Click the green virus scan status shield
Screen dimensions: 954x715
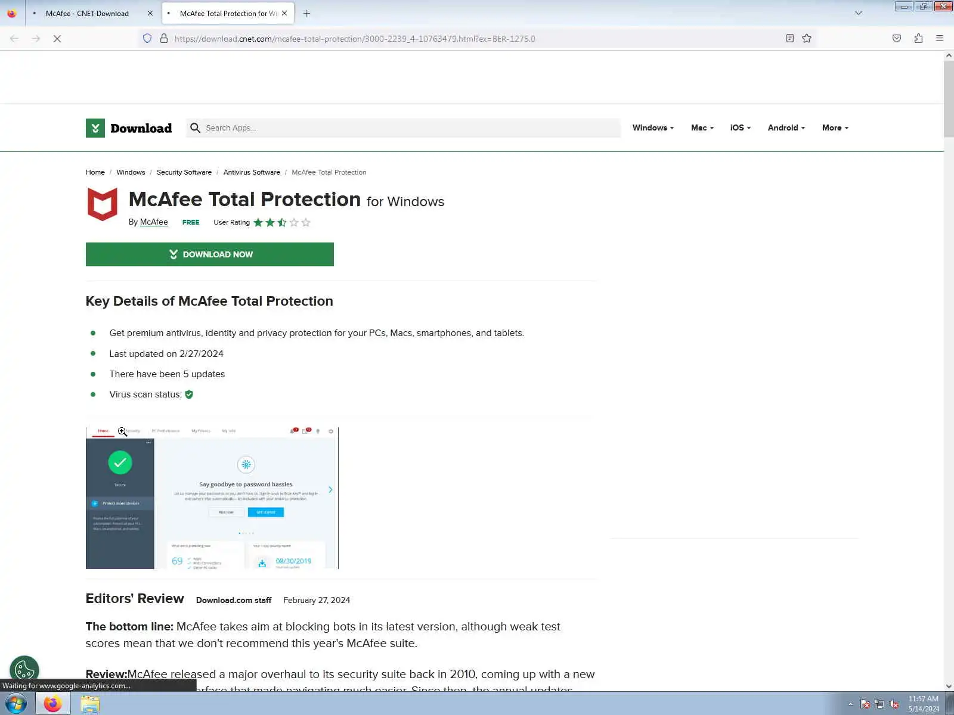tap(189, 394)
